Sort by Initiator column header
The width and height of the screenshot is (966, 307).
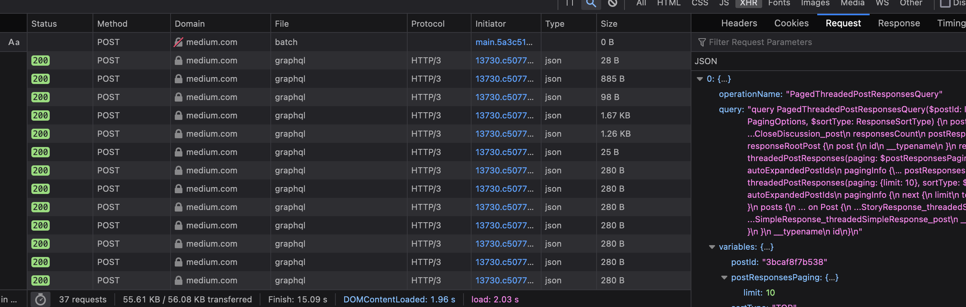[x=506, y=24]
